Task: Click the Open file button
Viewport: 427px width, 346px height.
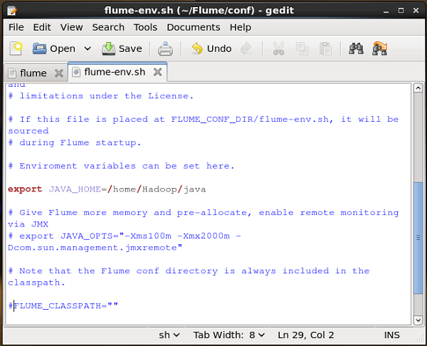Action: click(54, 48)
